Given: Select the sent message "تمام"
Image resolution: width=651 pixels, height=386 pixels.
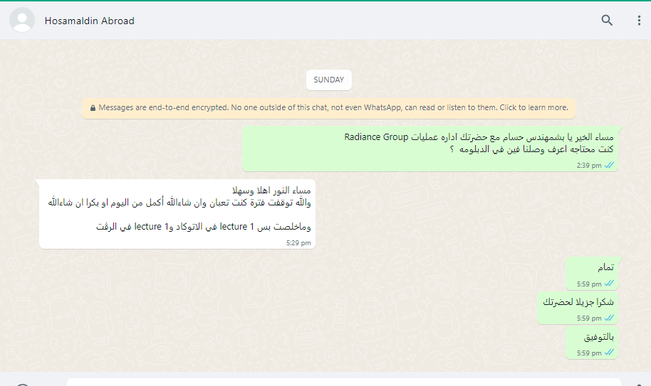Looking at the screenshot, I should (592, 274).
